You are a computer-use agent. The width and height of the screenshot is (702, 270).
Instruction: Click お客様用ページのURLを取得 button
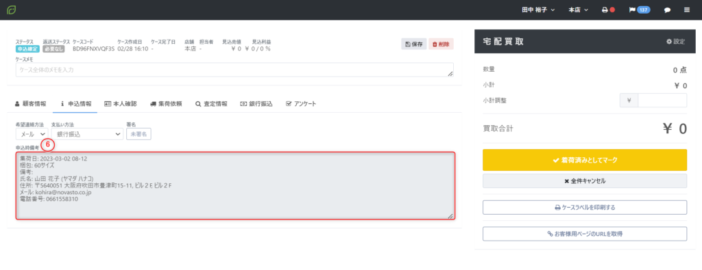click(x=585, y=233)
